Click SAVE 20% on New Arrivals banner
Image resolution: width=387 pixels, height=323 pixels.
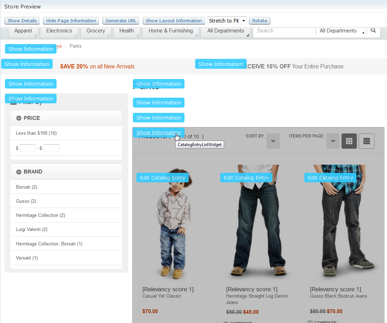pyautogui.click(x=97, y=67)
